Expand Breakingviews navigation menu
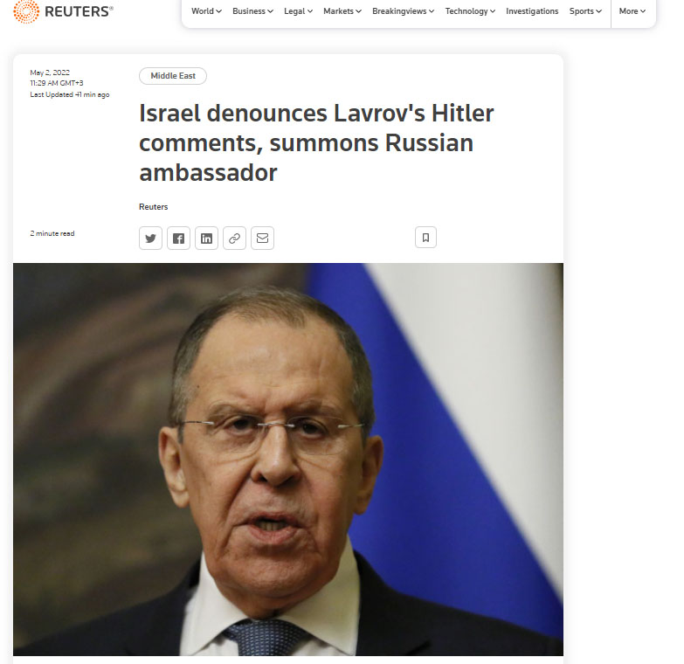The image size is (684, 664). (403, 11)
